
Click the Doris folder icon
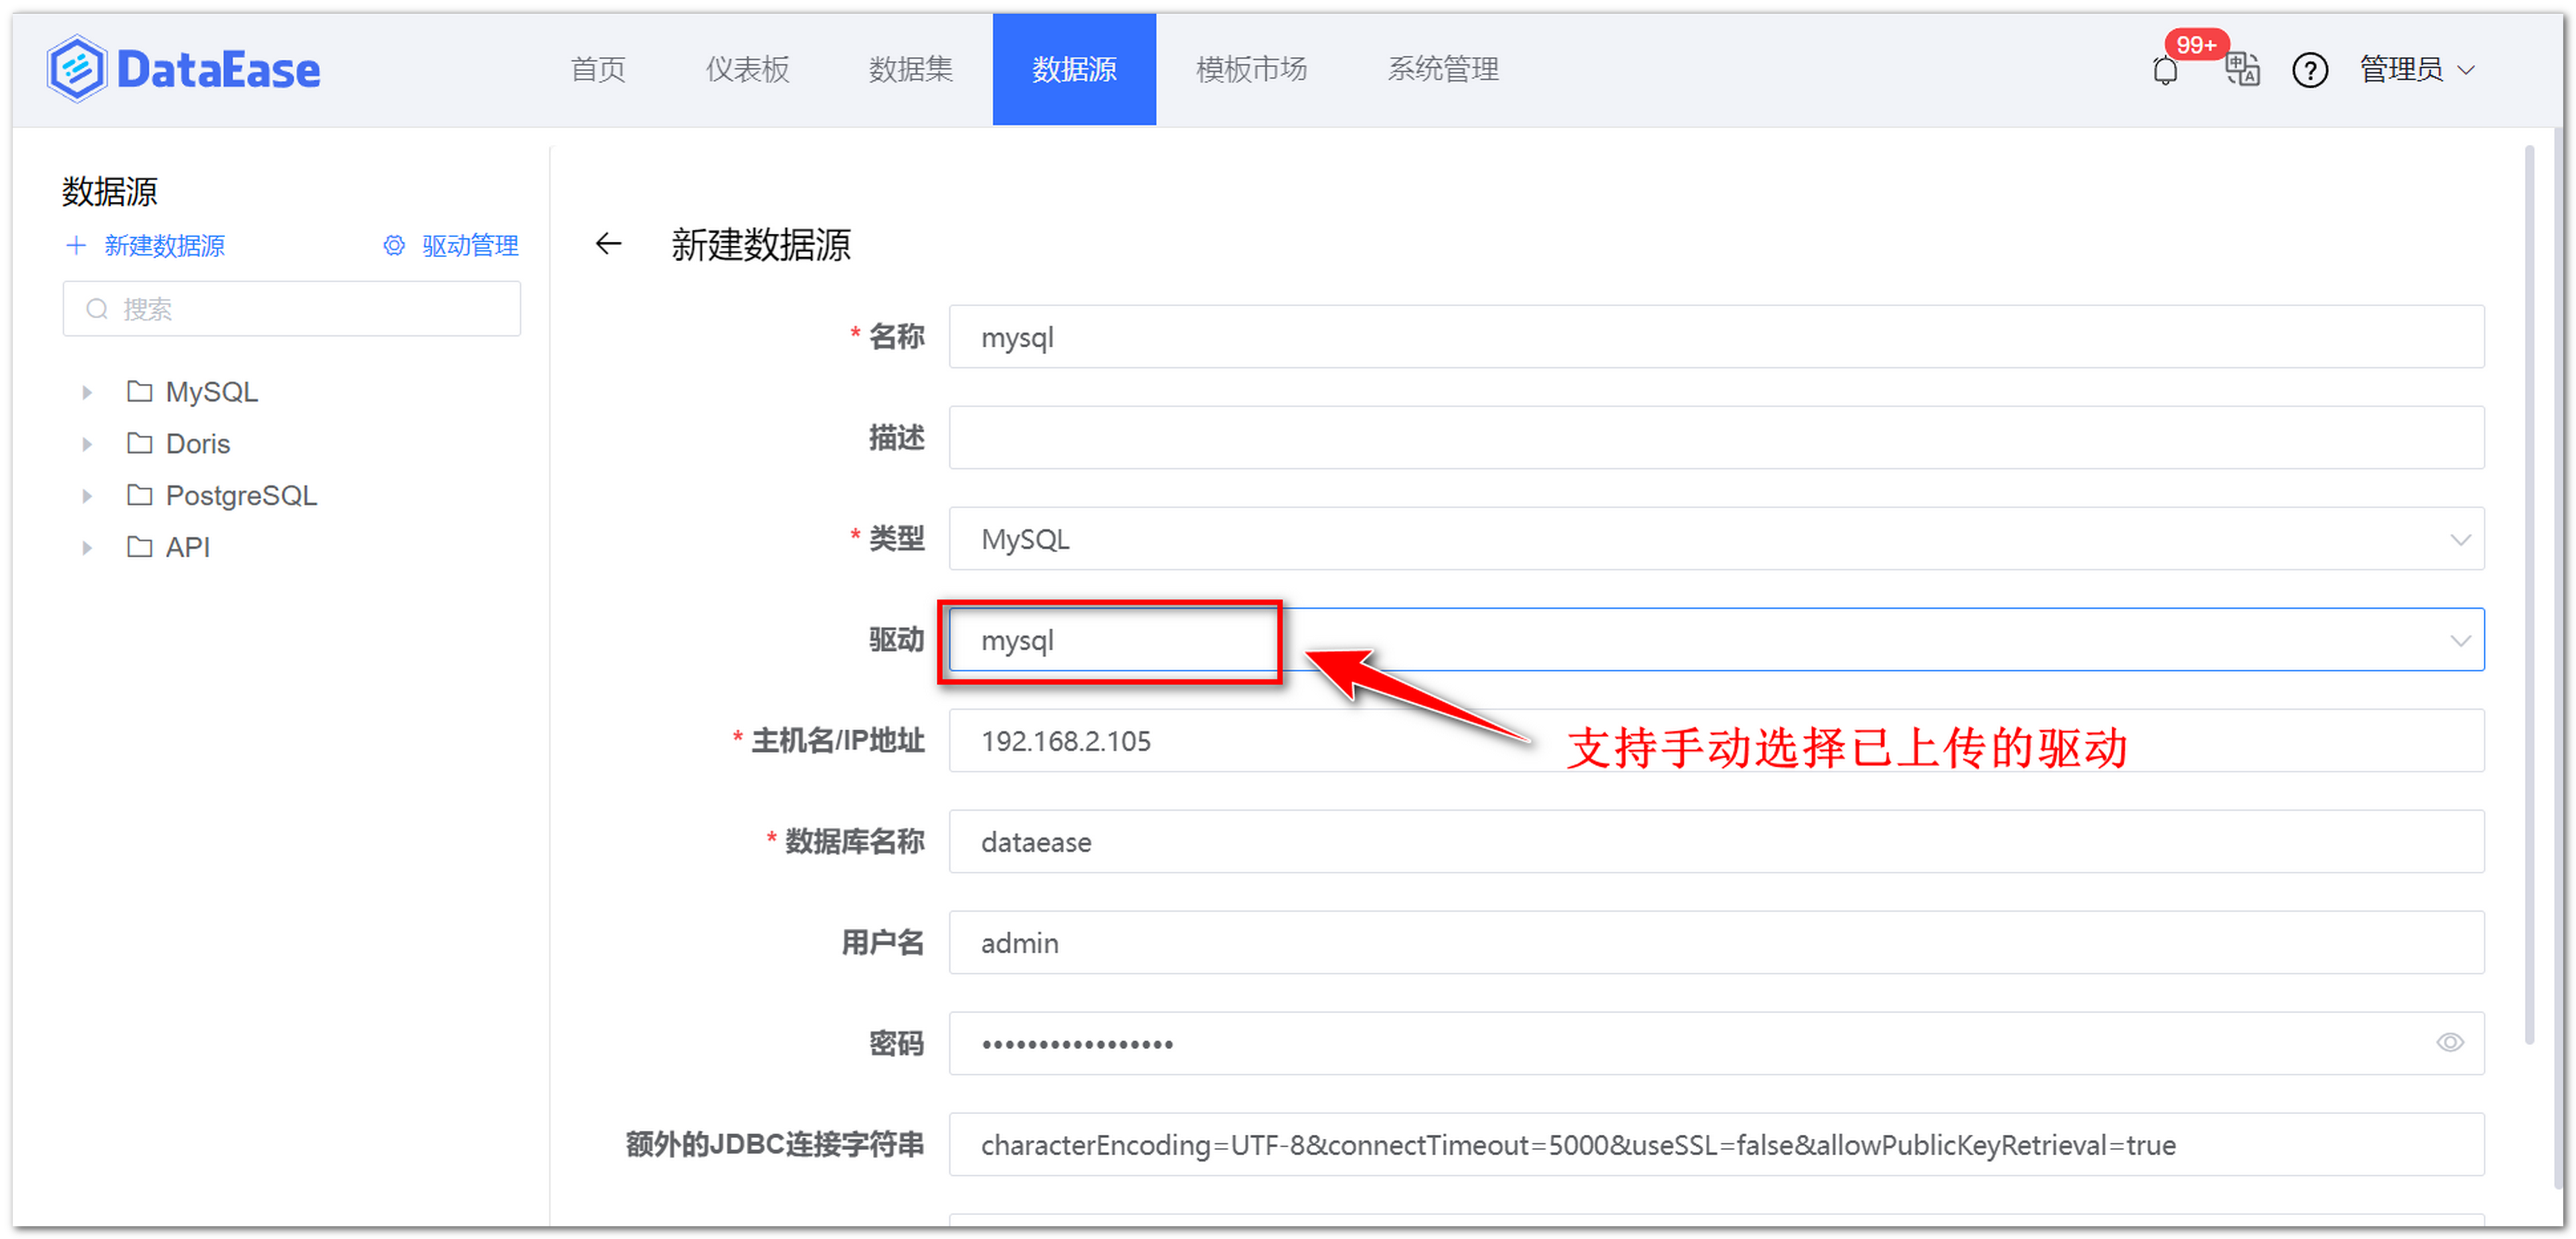139,444
